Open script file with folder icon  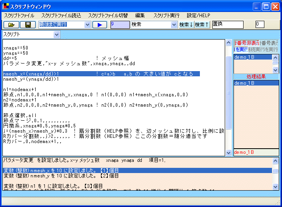click(11, 24)
